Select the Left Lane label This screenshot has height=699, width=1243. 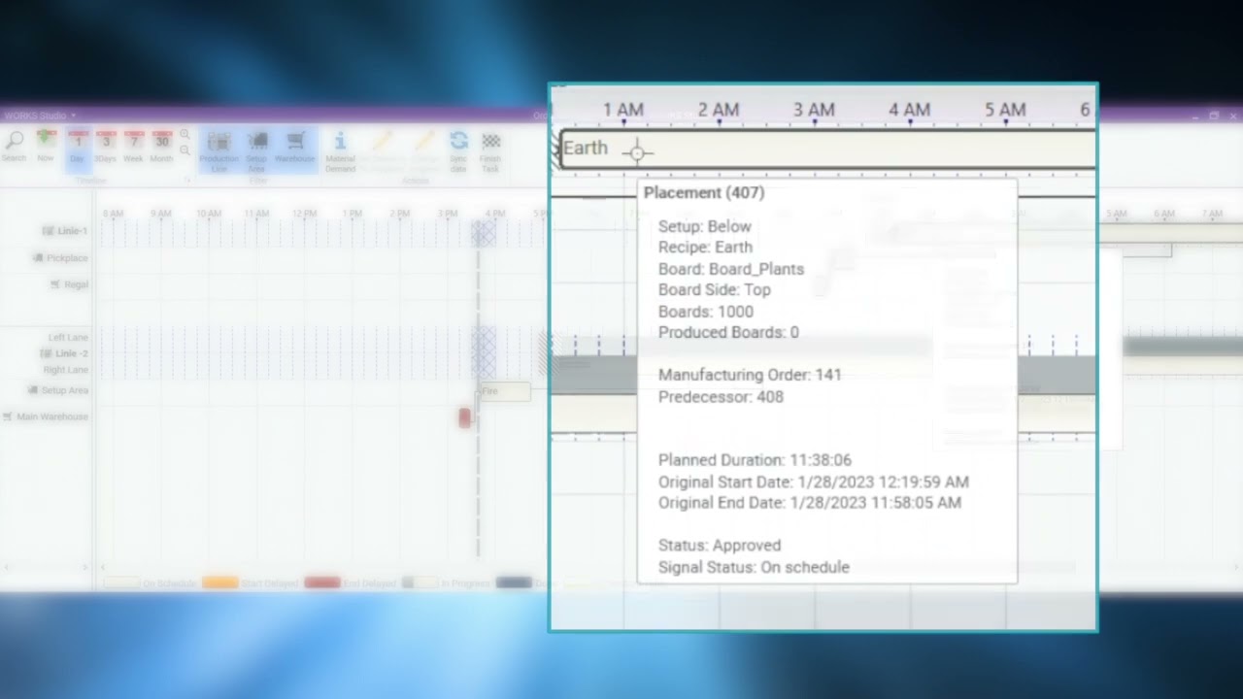[68, 337]
